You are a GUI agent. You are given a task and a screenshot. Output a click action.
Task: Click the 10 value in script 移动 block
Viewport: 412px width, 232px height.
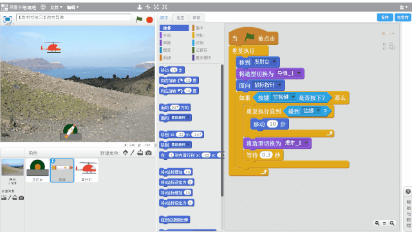[272, 124]
